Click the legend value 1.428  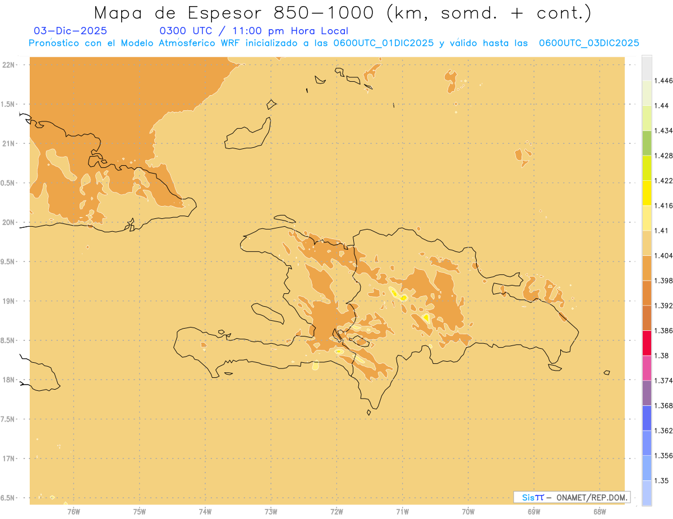point(664,156)
